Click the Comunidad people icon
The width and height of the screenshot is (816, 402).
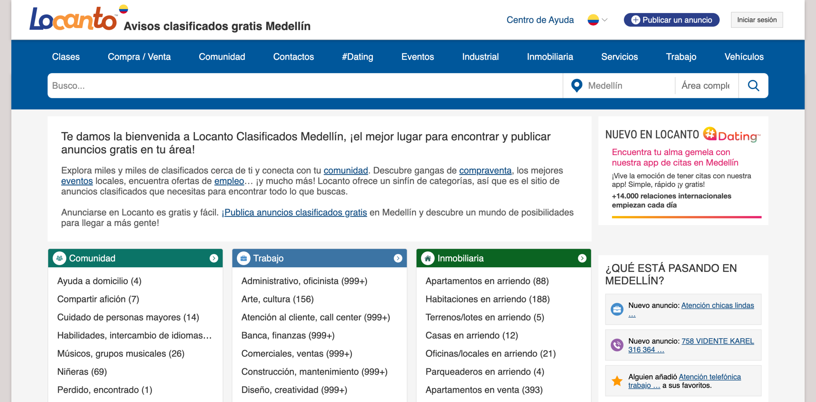(59, 258)
